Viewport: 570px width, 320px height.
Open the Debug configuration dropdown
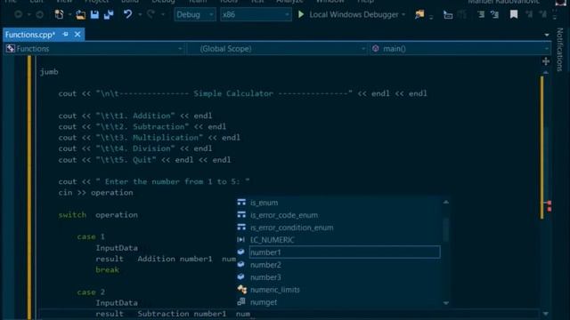pyautogui.click(x=194, y=14)
